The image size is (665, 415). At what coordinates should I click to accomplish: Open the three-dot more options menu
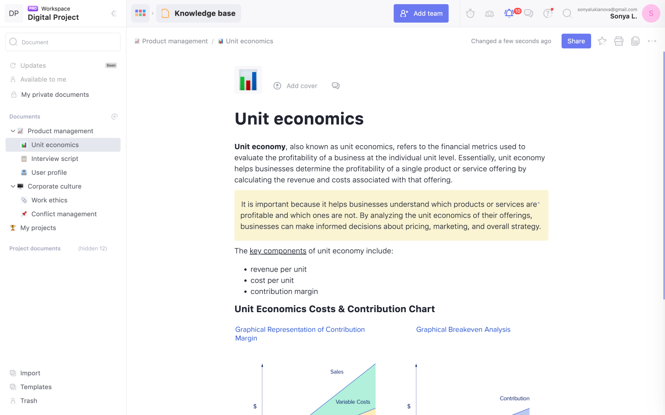point(652,41)
